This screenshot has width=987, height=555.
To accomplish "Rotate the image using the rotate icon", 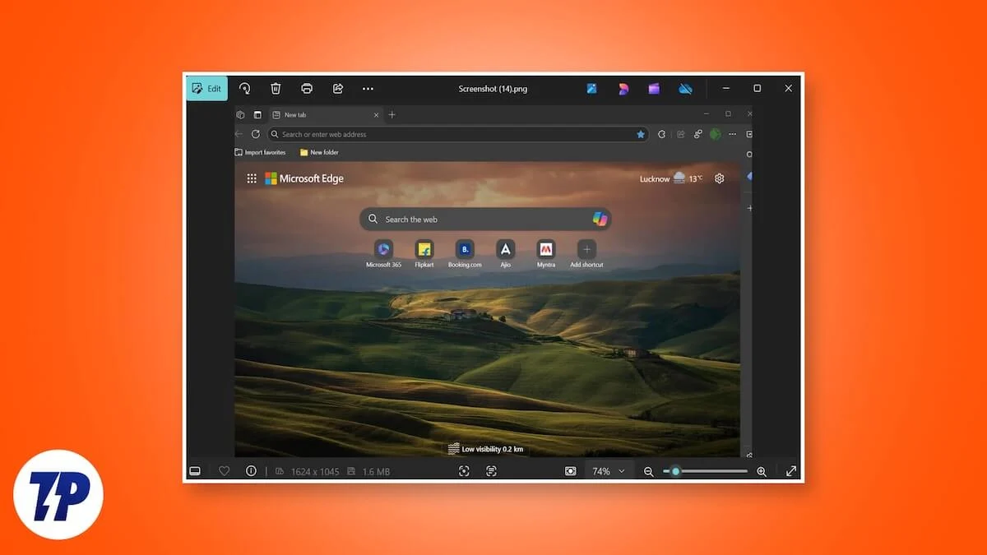I will (244, 89).
